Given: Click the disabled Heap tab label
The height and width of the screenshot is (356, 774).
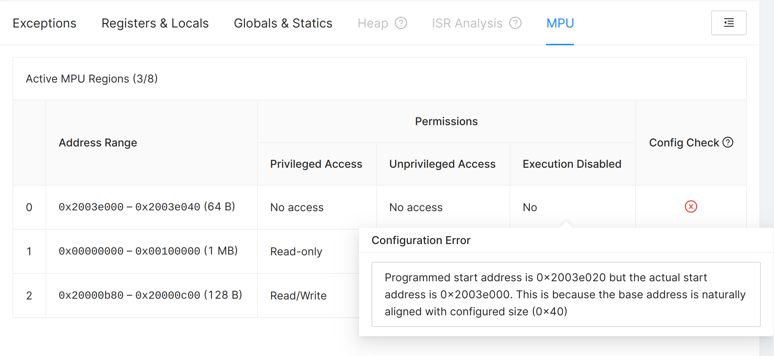Looking at the screenshot, I should pyautogui.click(x=373, y=23).
